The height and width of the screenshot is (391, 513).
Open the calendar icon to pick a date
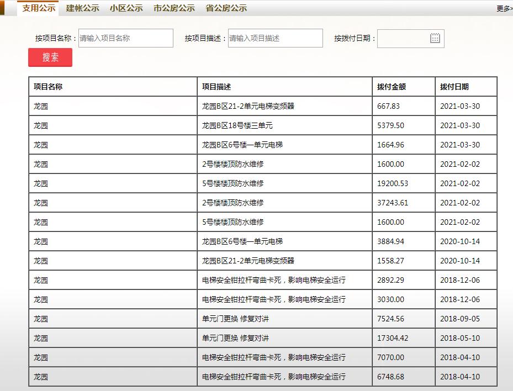click(436, 38)
